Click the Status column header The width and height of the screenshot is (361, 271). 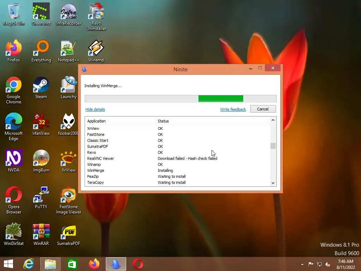click(212, 121)
